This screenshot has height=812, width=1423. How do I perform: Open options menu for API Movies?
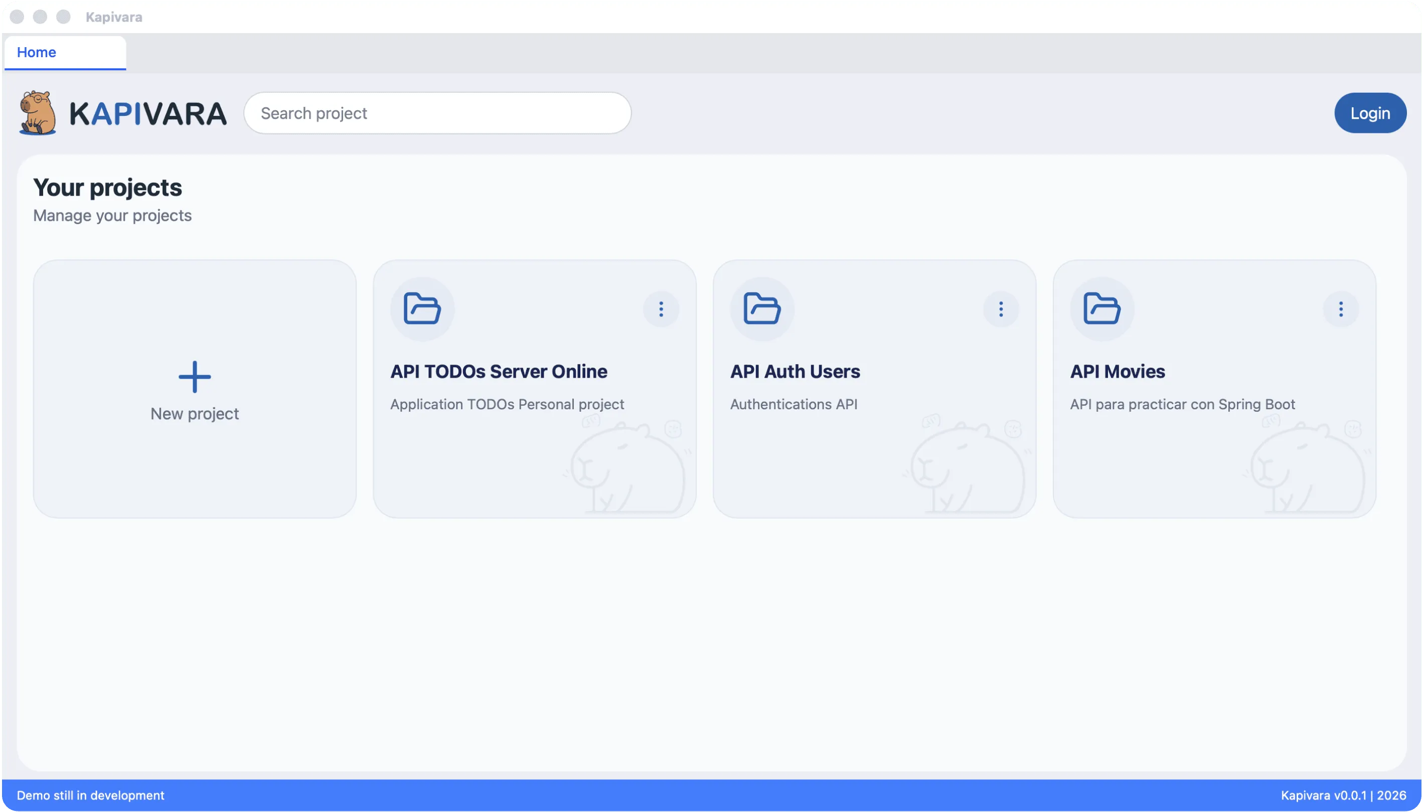pyautogui.click(x=1341, y=309)
